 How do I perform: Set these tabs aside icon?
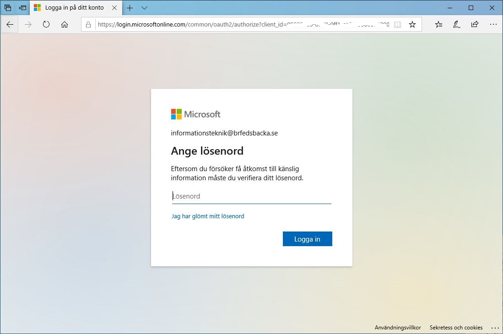click(x=22, y=8)
